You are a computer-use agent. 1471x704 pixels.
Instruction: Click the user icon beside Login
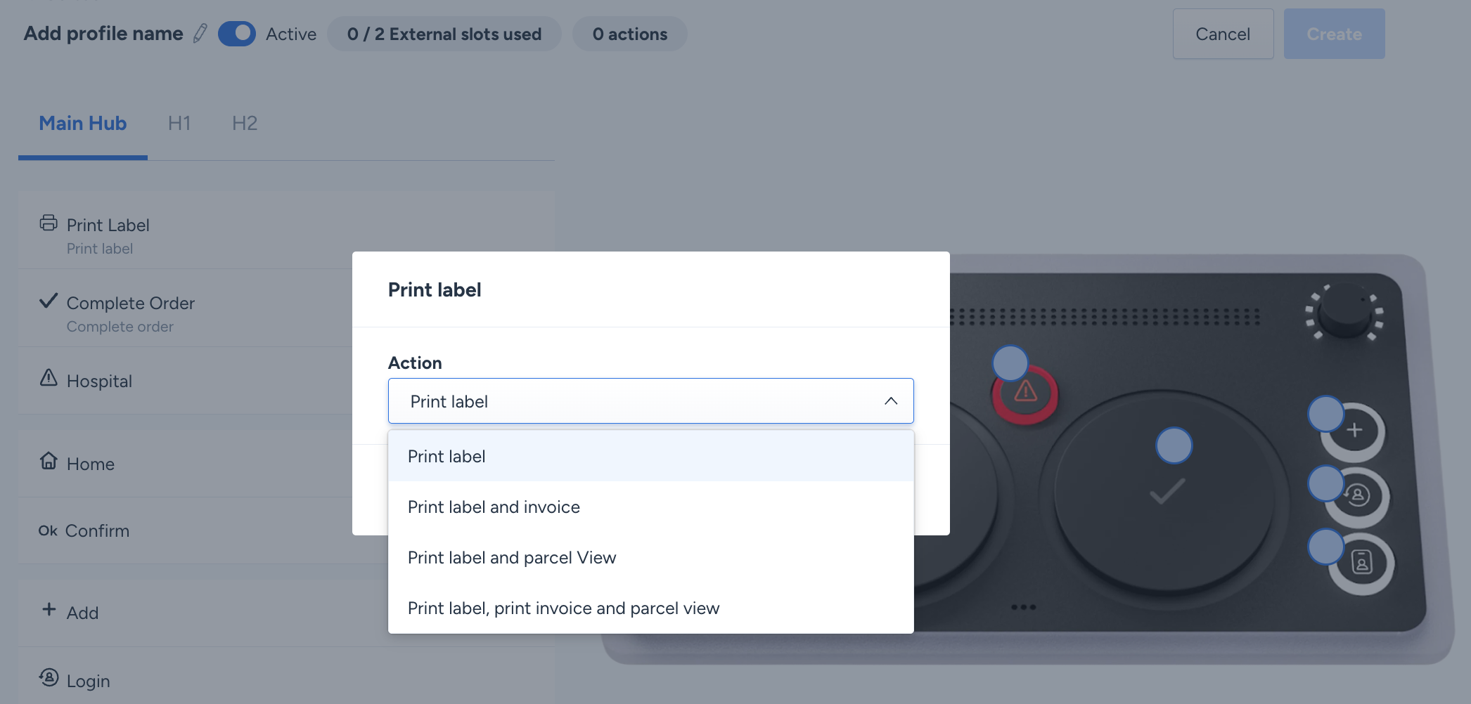point(49,677)
